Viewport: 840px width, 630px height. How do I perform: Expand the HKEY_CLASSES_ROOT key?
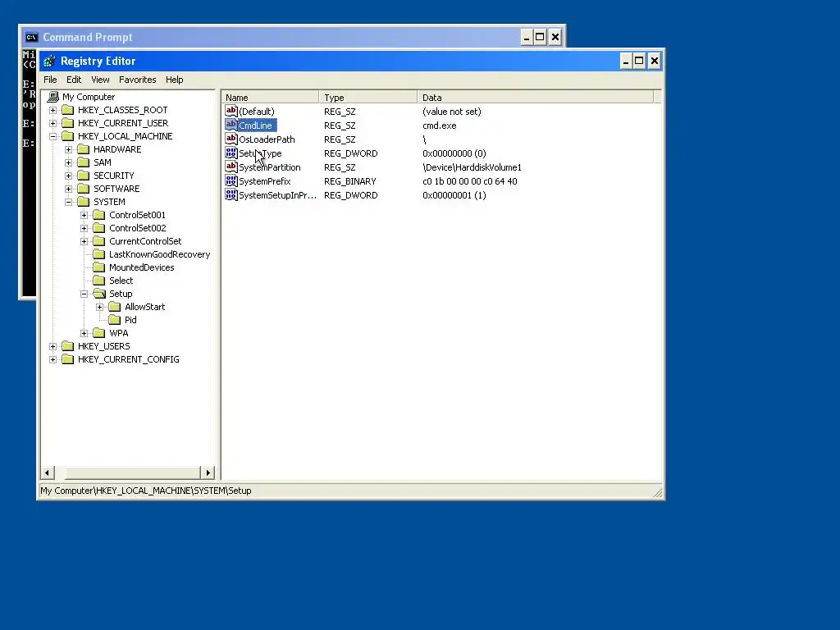(x=52, y=111)
